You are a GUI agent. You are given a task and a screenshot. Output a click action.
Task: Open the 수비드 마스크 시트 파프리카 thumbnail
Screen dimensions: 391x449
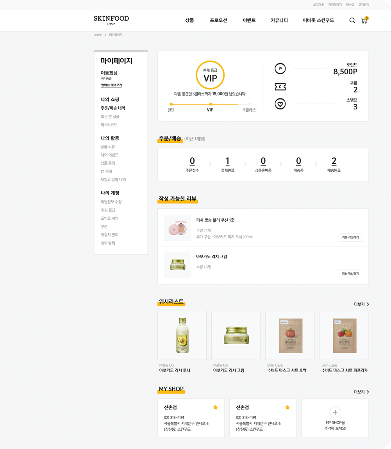click(x=345, y=335)
